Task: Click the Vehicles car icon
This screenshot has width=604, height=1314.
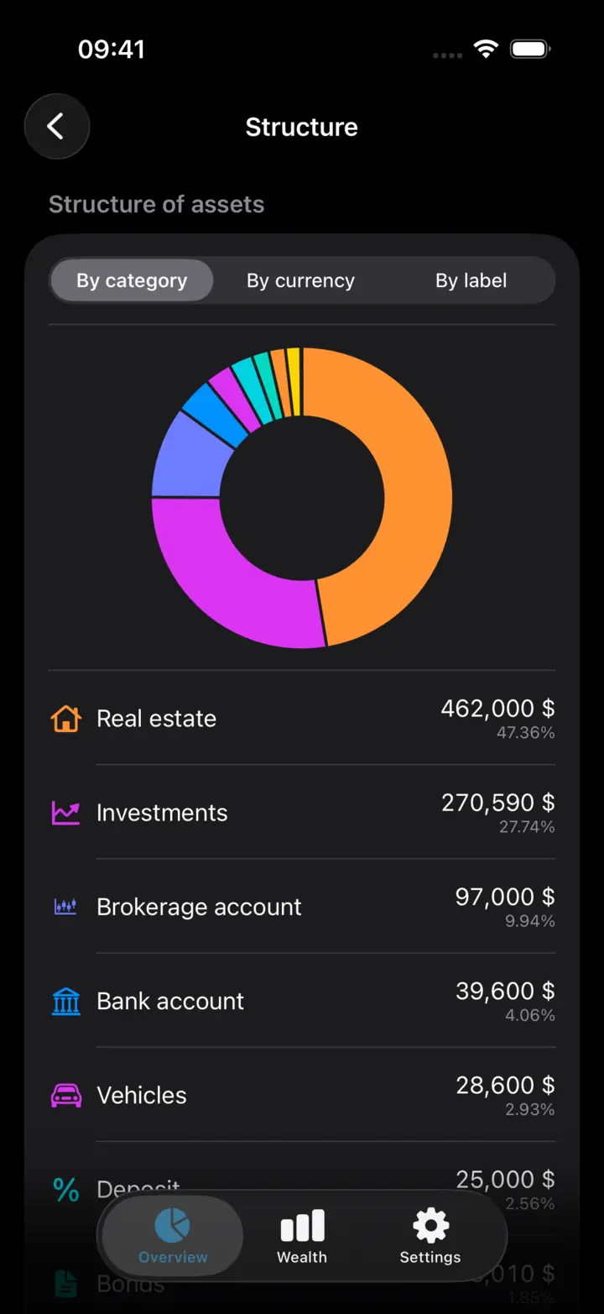Action: coord(66,1095)
